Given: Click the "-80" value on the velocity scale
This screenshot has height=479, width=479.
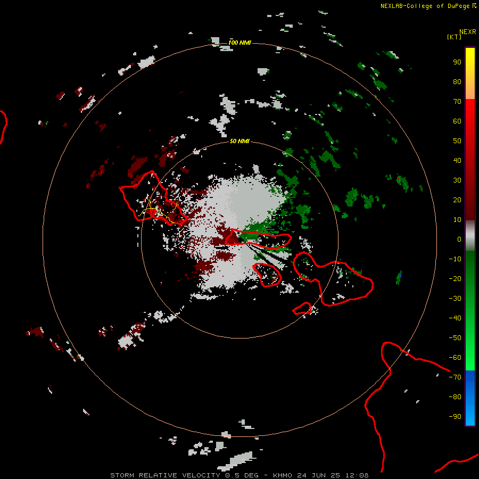Looking at the screenshot, I should tap(455, 397).
